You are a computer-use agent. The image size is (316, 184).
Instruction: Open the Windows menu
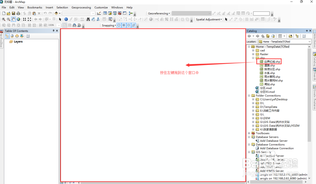point(117,8)
